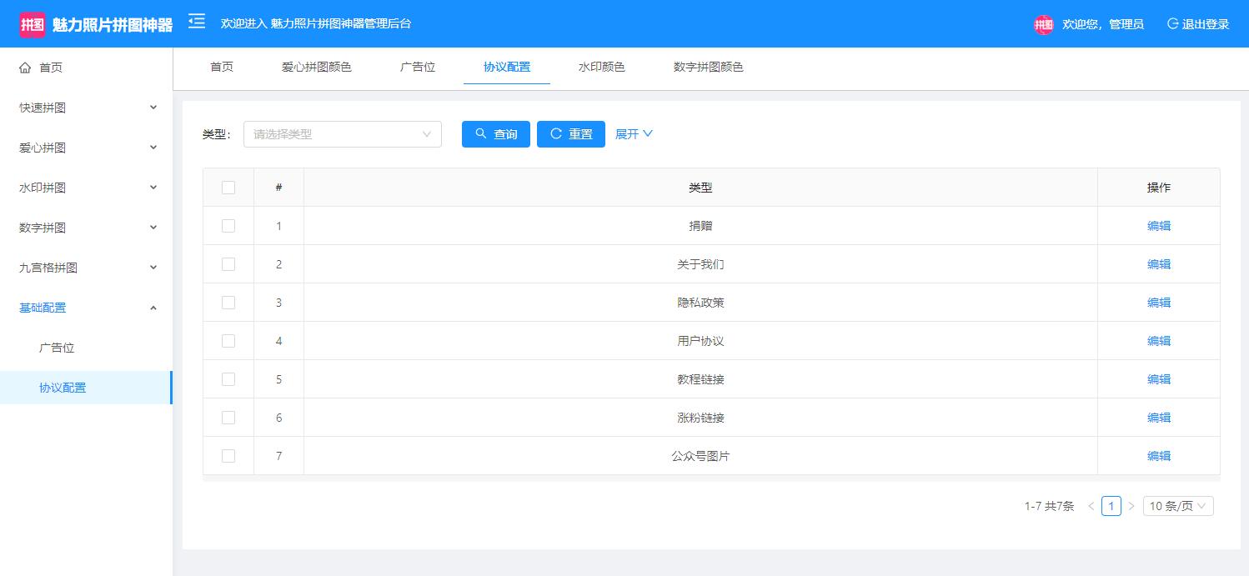The image size is (1249, 576).
Task: Click 编辑 for the 公众号图片 row
Action: (1159, 456)
